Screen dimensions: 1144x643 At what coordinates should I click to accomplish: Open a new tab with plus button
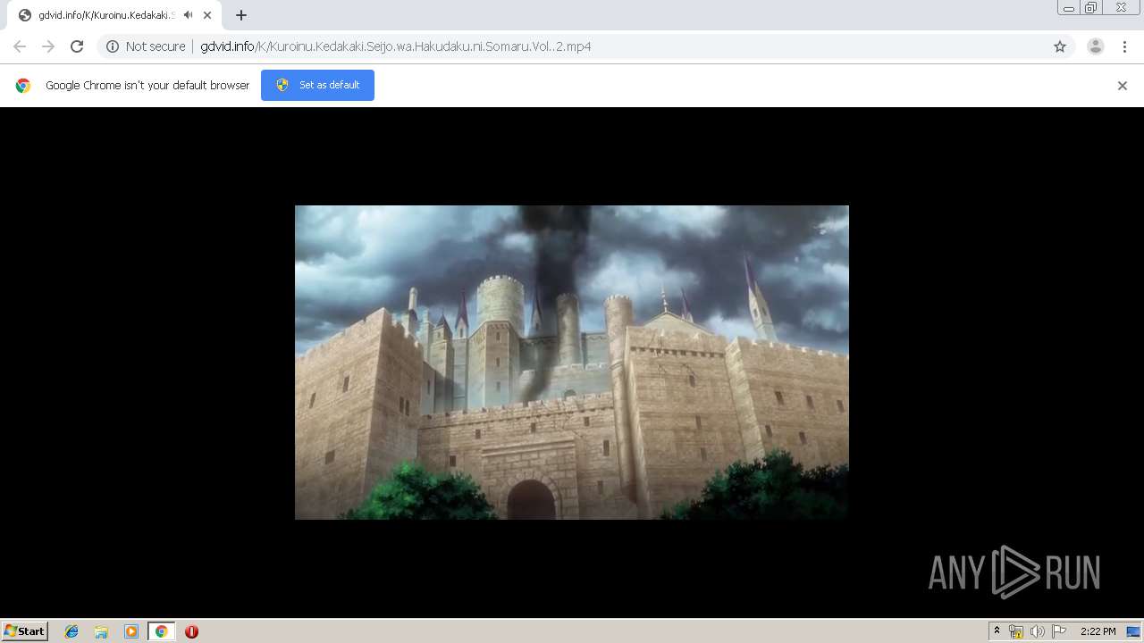[x=241, y=15]
